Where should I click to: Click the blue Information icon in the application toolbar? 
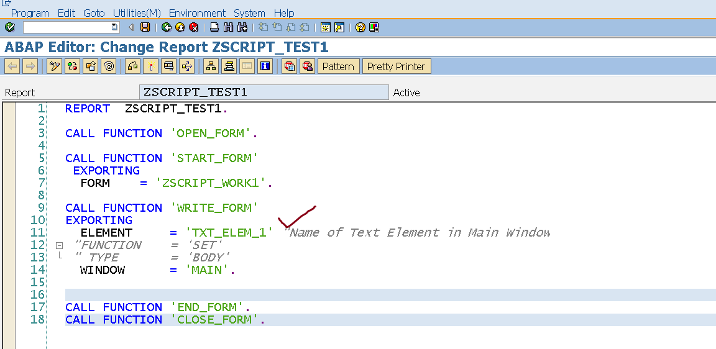click(x=265, y=66)
